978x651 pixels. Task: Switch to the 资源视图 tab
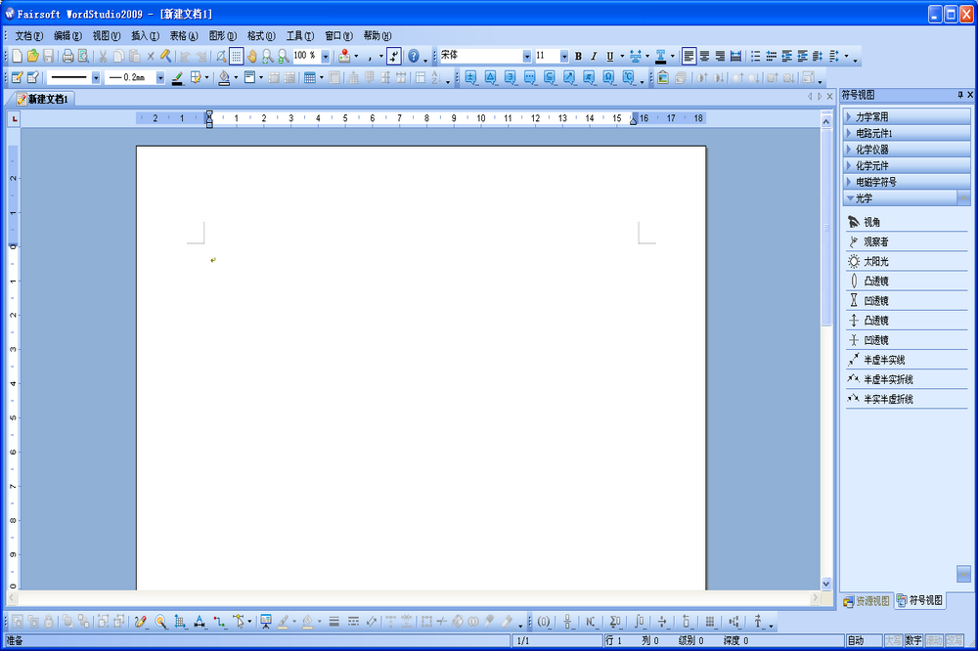tap(867, 601)
